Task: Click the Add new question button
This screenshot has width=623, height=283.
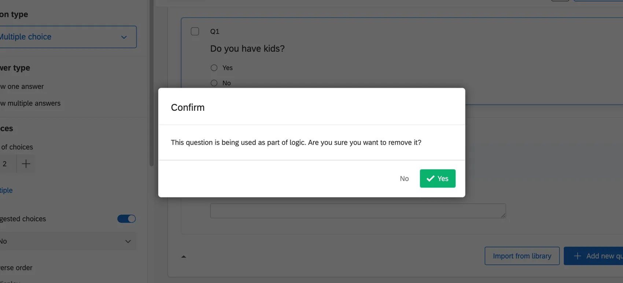Action: [x=597, y=256]
